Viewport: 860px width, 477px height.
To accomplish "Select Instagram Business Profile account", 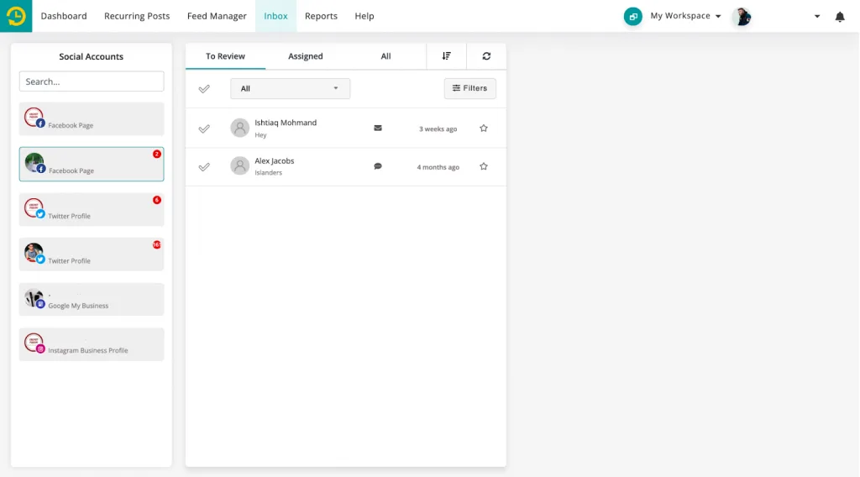I will click(92, 344).
